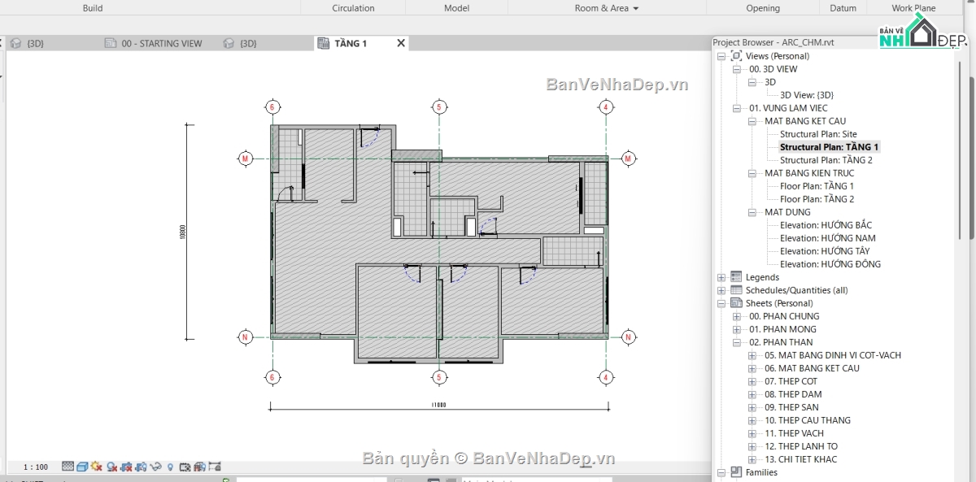976x482 pixels.
Task: Toggle Shadows in the view control bar
Action: [x=111, y=467]
